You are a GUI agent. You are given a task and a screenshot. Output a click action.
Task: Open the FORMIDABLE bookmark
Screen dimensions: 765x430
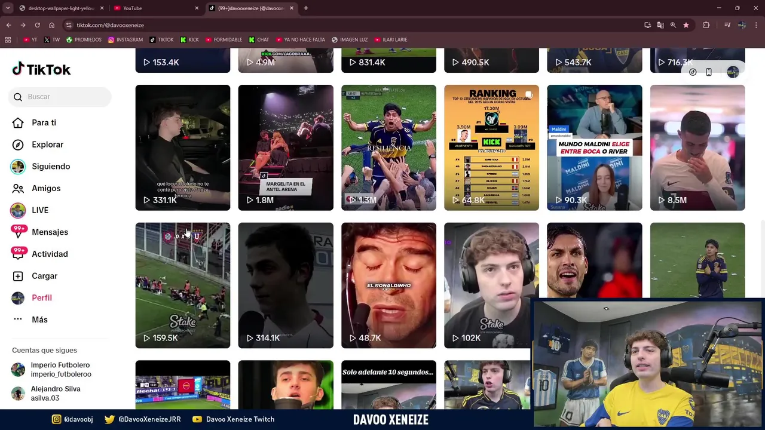224,39
